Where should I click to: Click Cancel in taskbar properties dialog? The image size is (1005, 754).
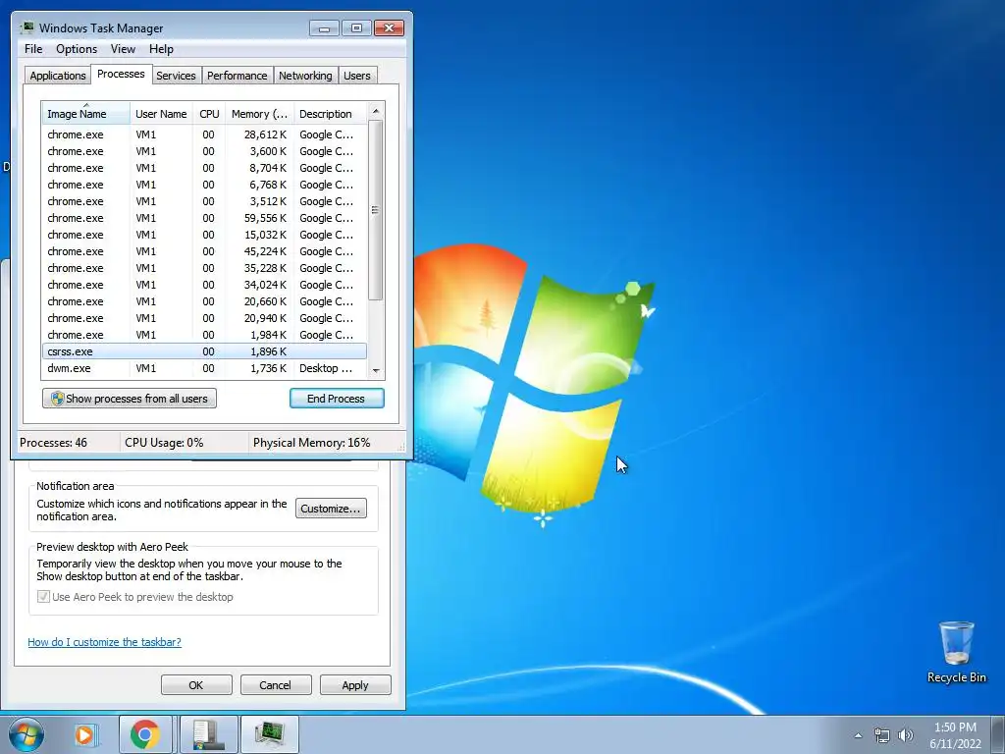click(x=276, y=684)
